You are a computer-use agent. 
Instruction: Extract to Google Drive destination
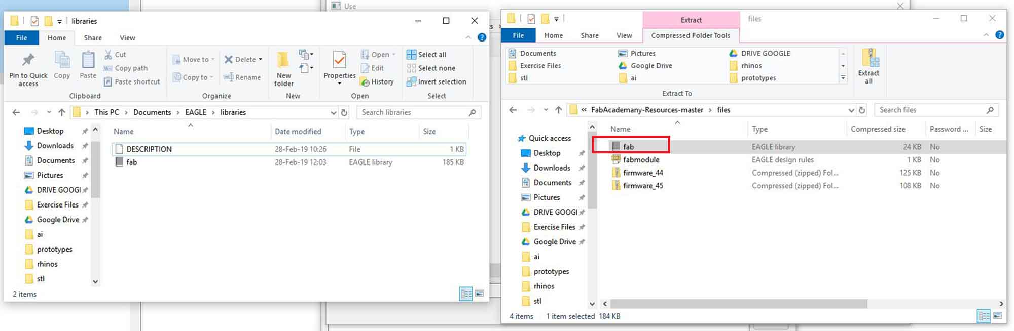pos(645,66)
